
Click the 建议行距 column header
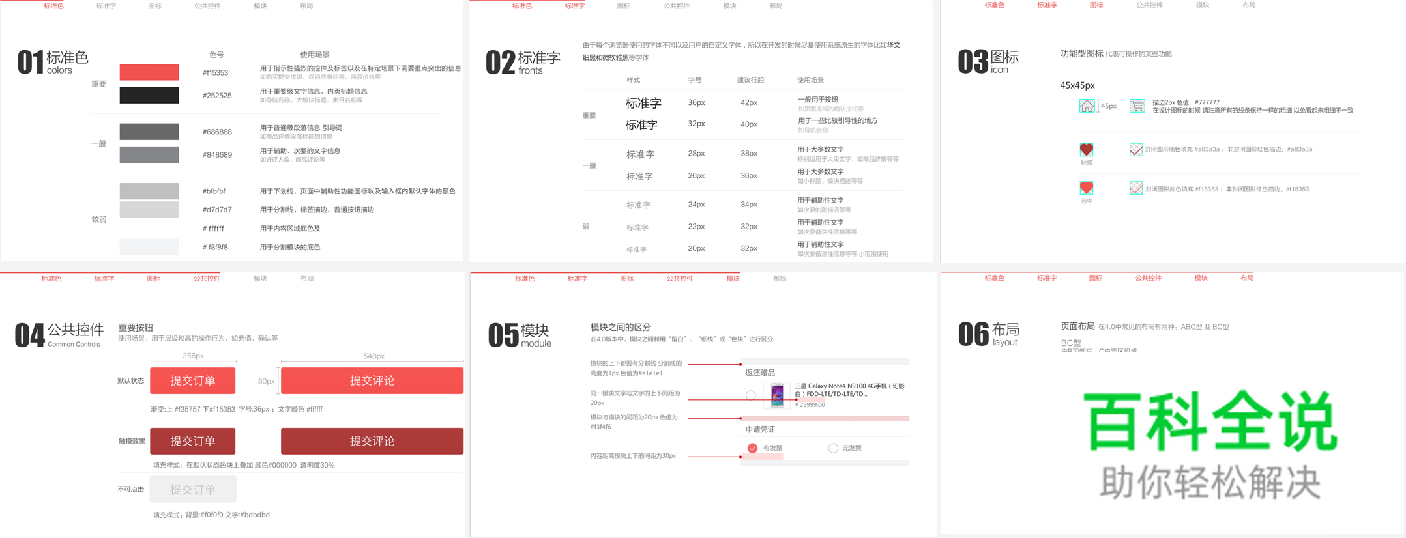[750, 80]
